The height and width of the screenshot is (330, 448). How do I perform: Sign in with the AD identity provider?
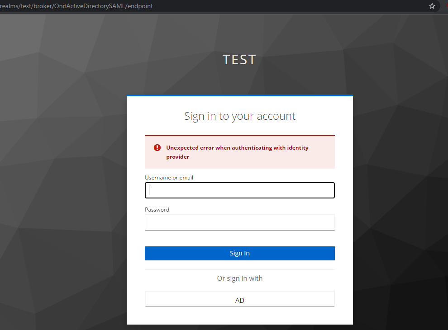click(x=239, y=299)
